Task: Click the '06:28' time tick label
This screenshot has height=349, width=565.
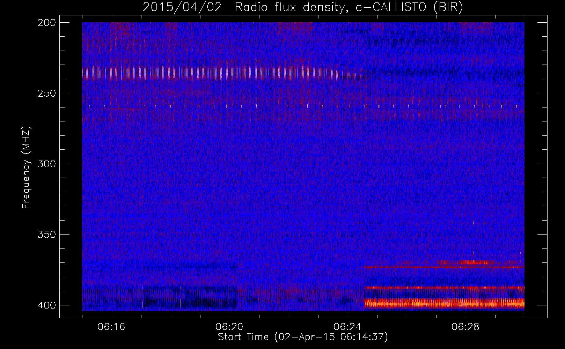Action: (x=465, y=327)
